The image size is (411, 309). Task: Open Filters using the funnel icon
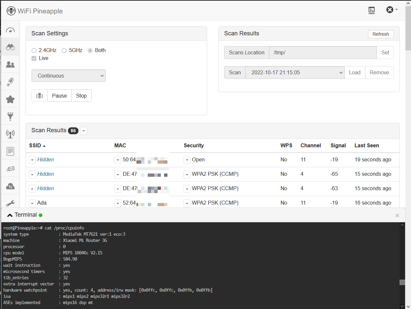coord(11,116)
